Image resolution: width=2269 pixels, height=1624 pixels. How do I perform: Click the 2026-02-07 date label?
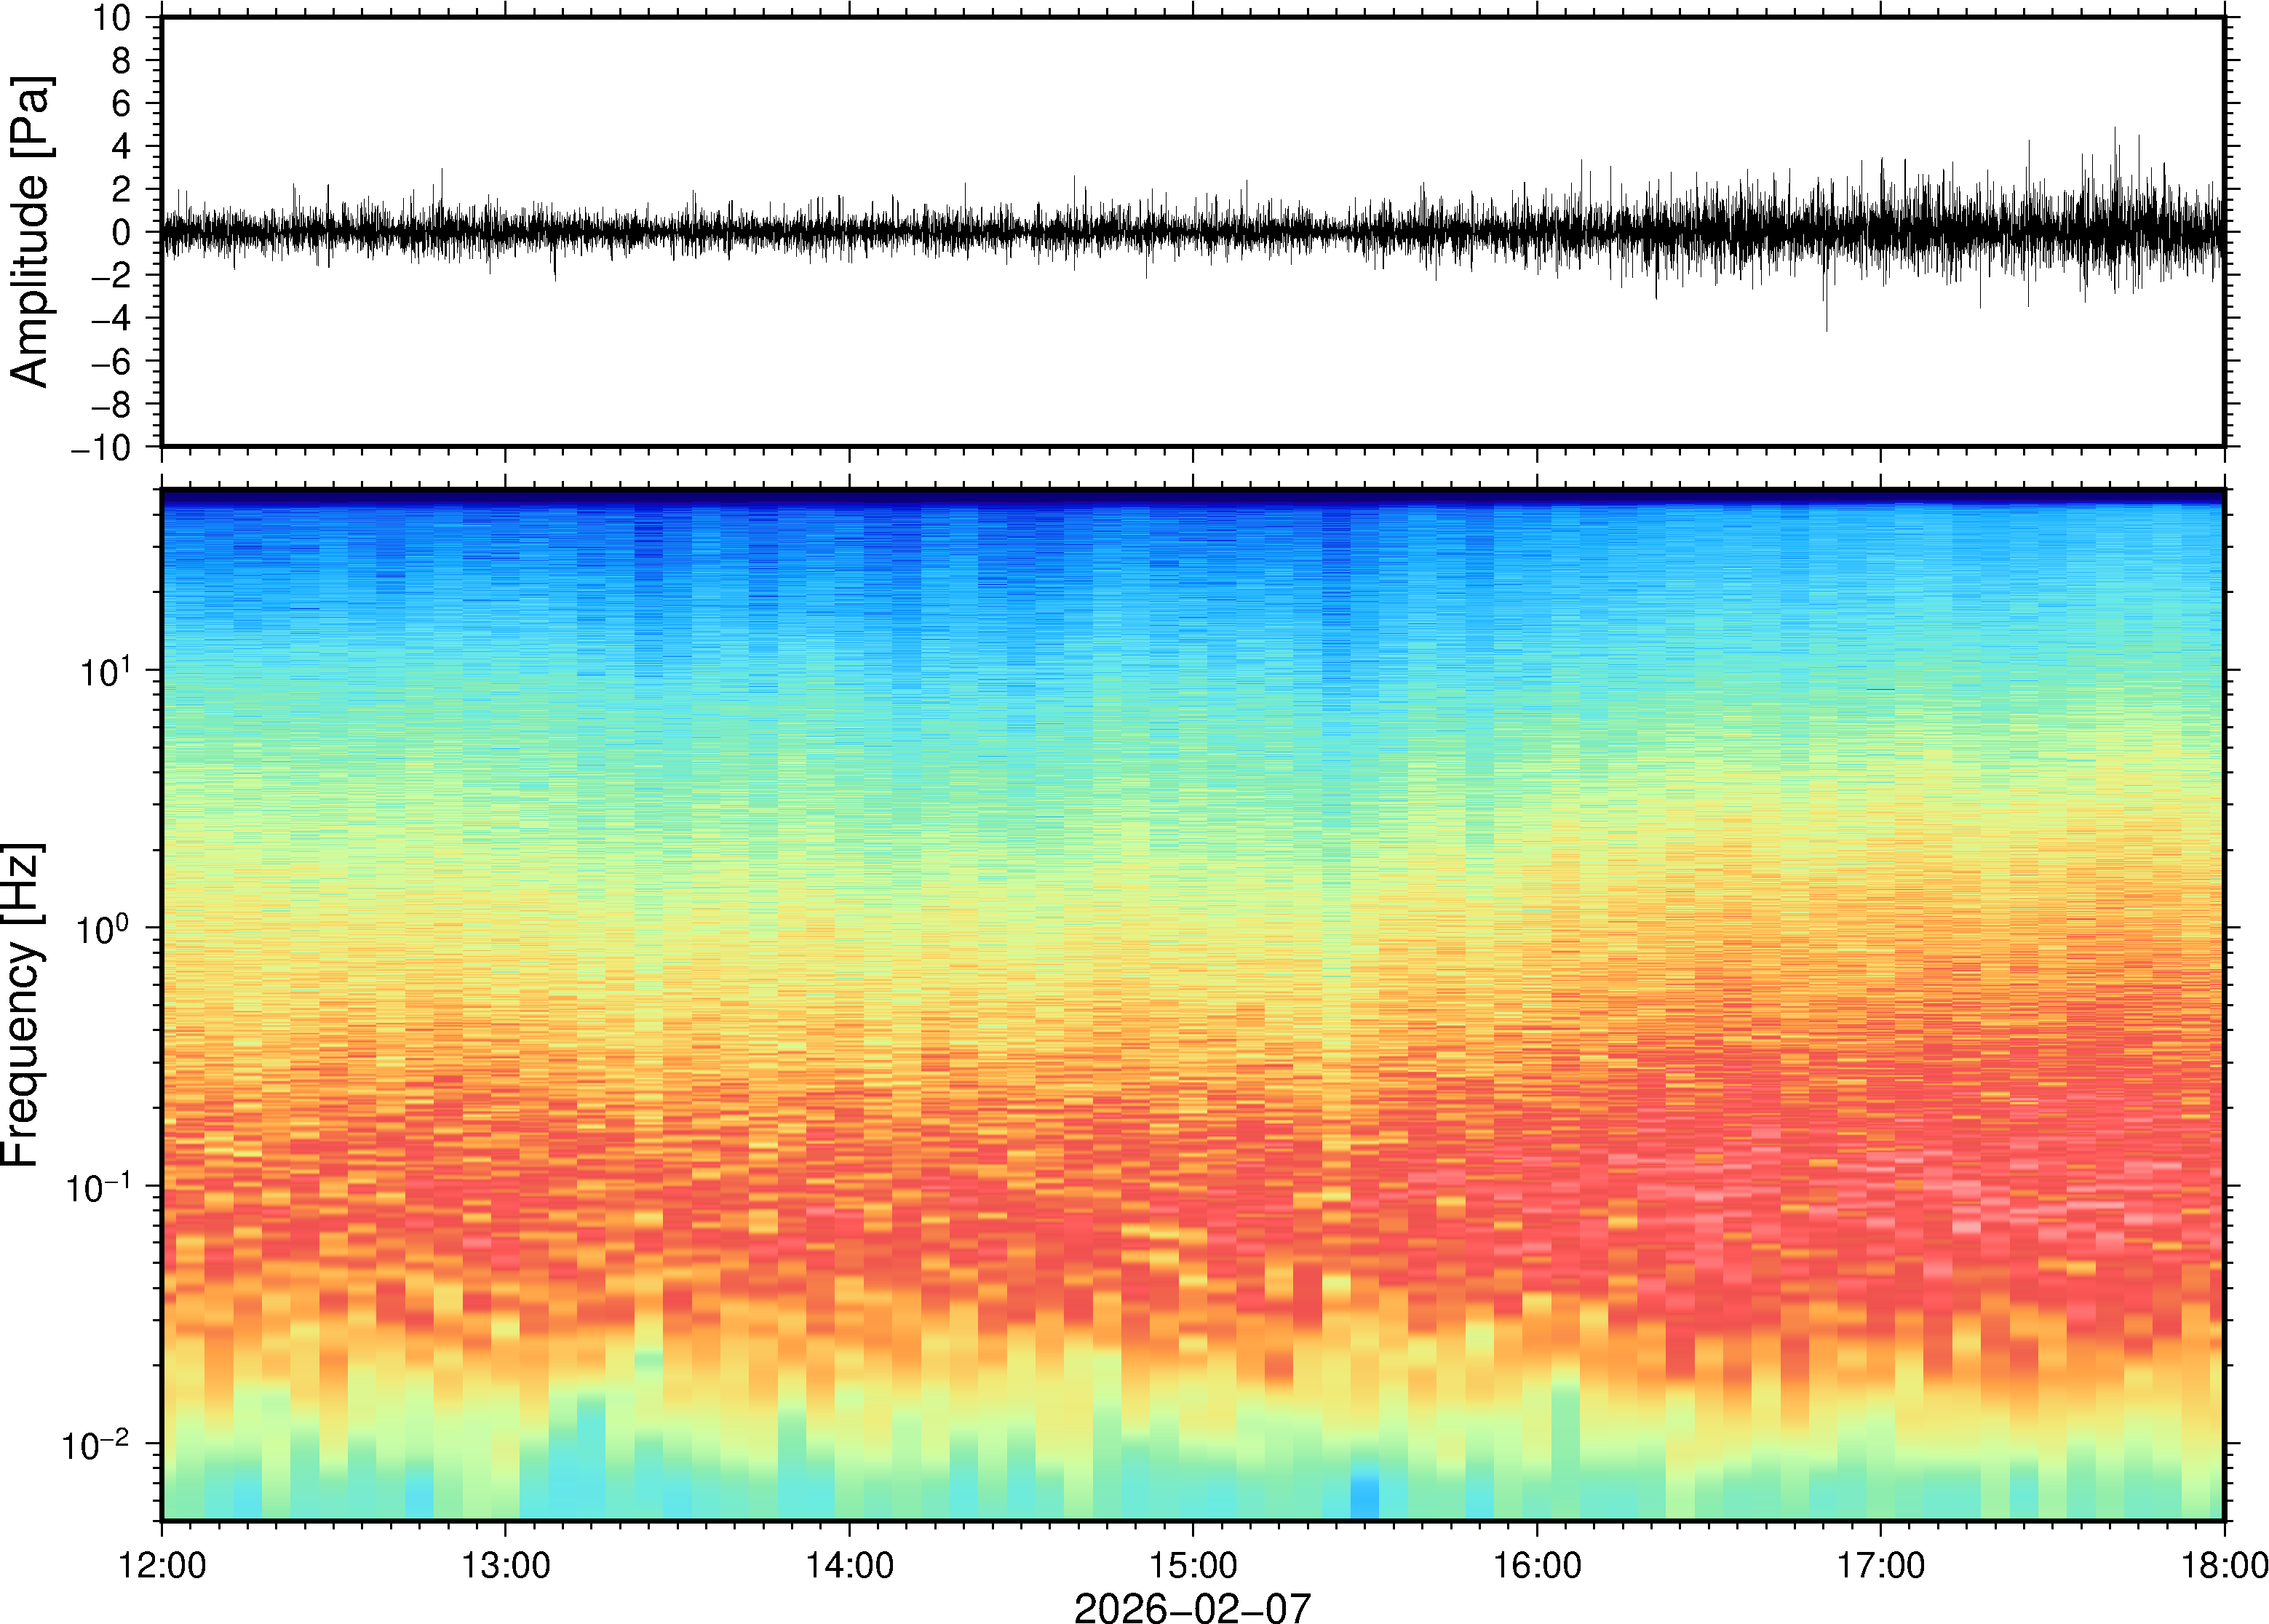coord(1191,1607)
